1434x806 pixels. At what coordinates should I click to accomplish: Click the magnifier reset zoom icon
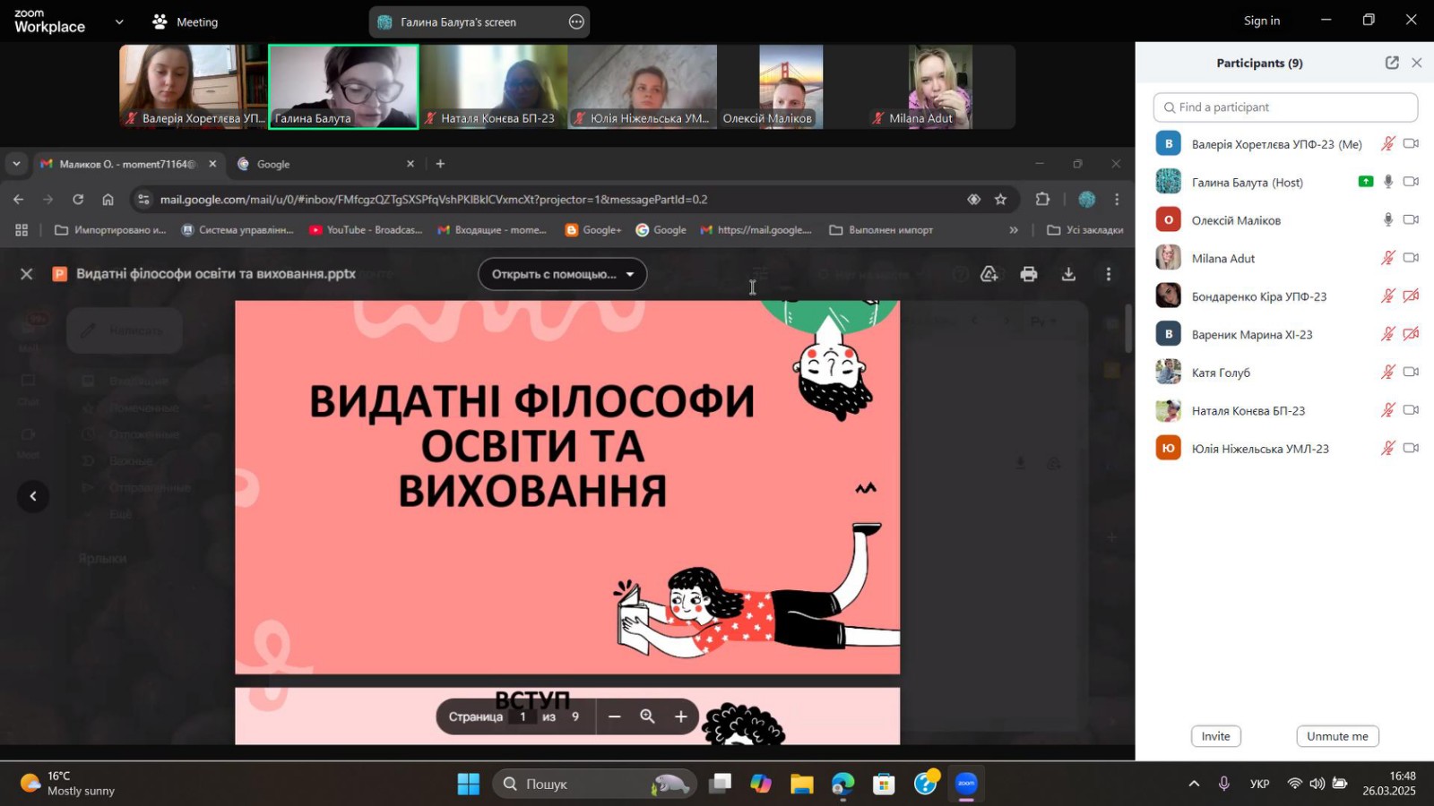(647, 716)
